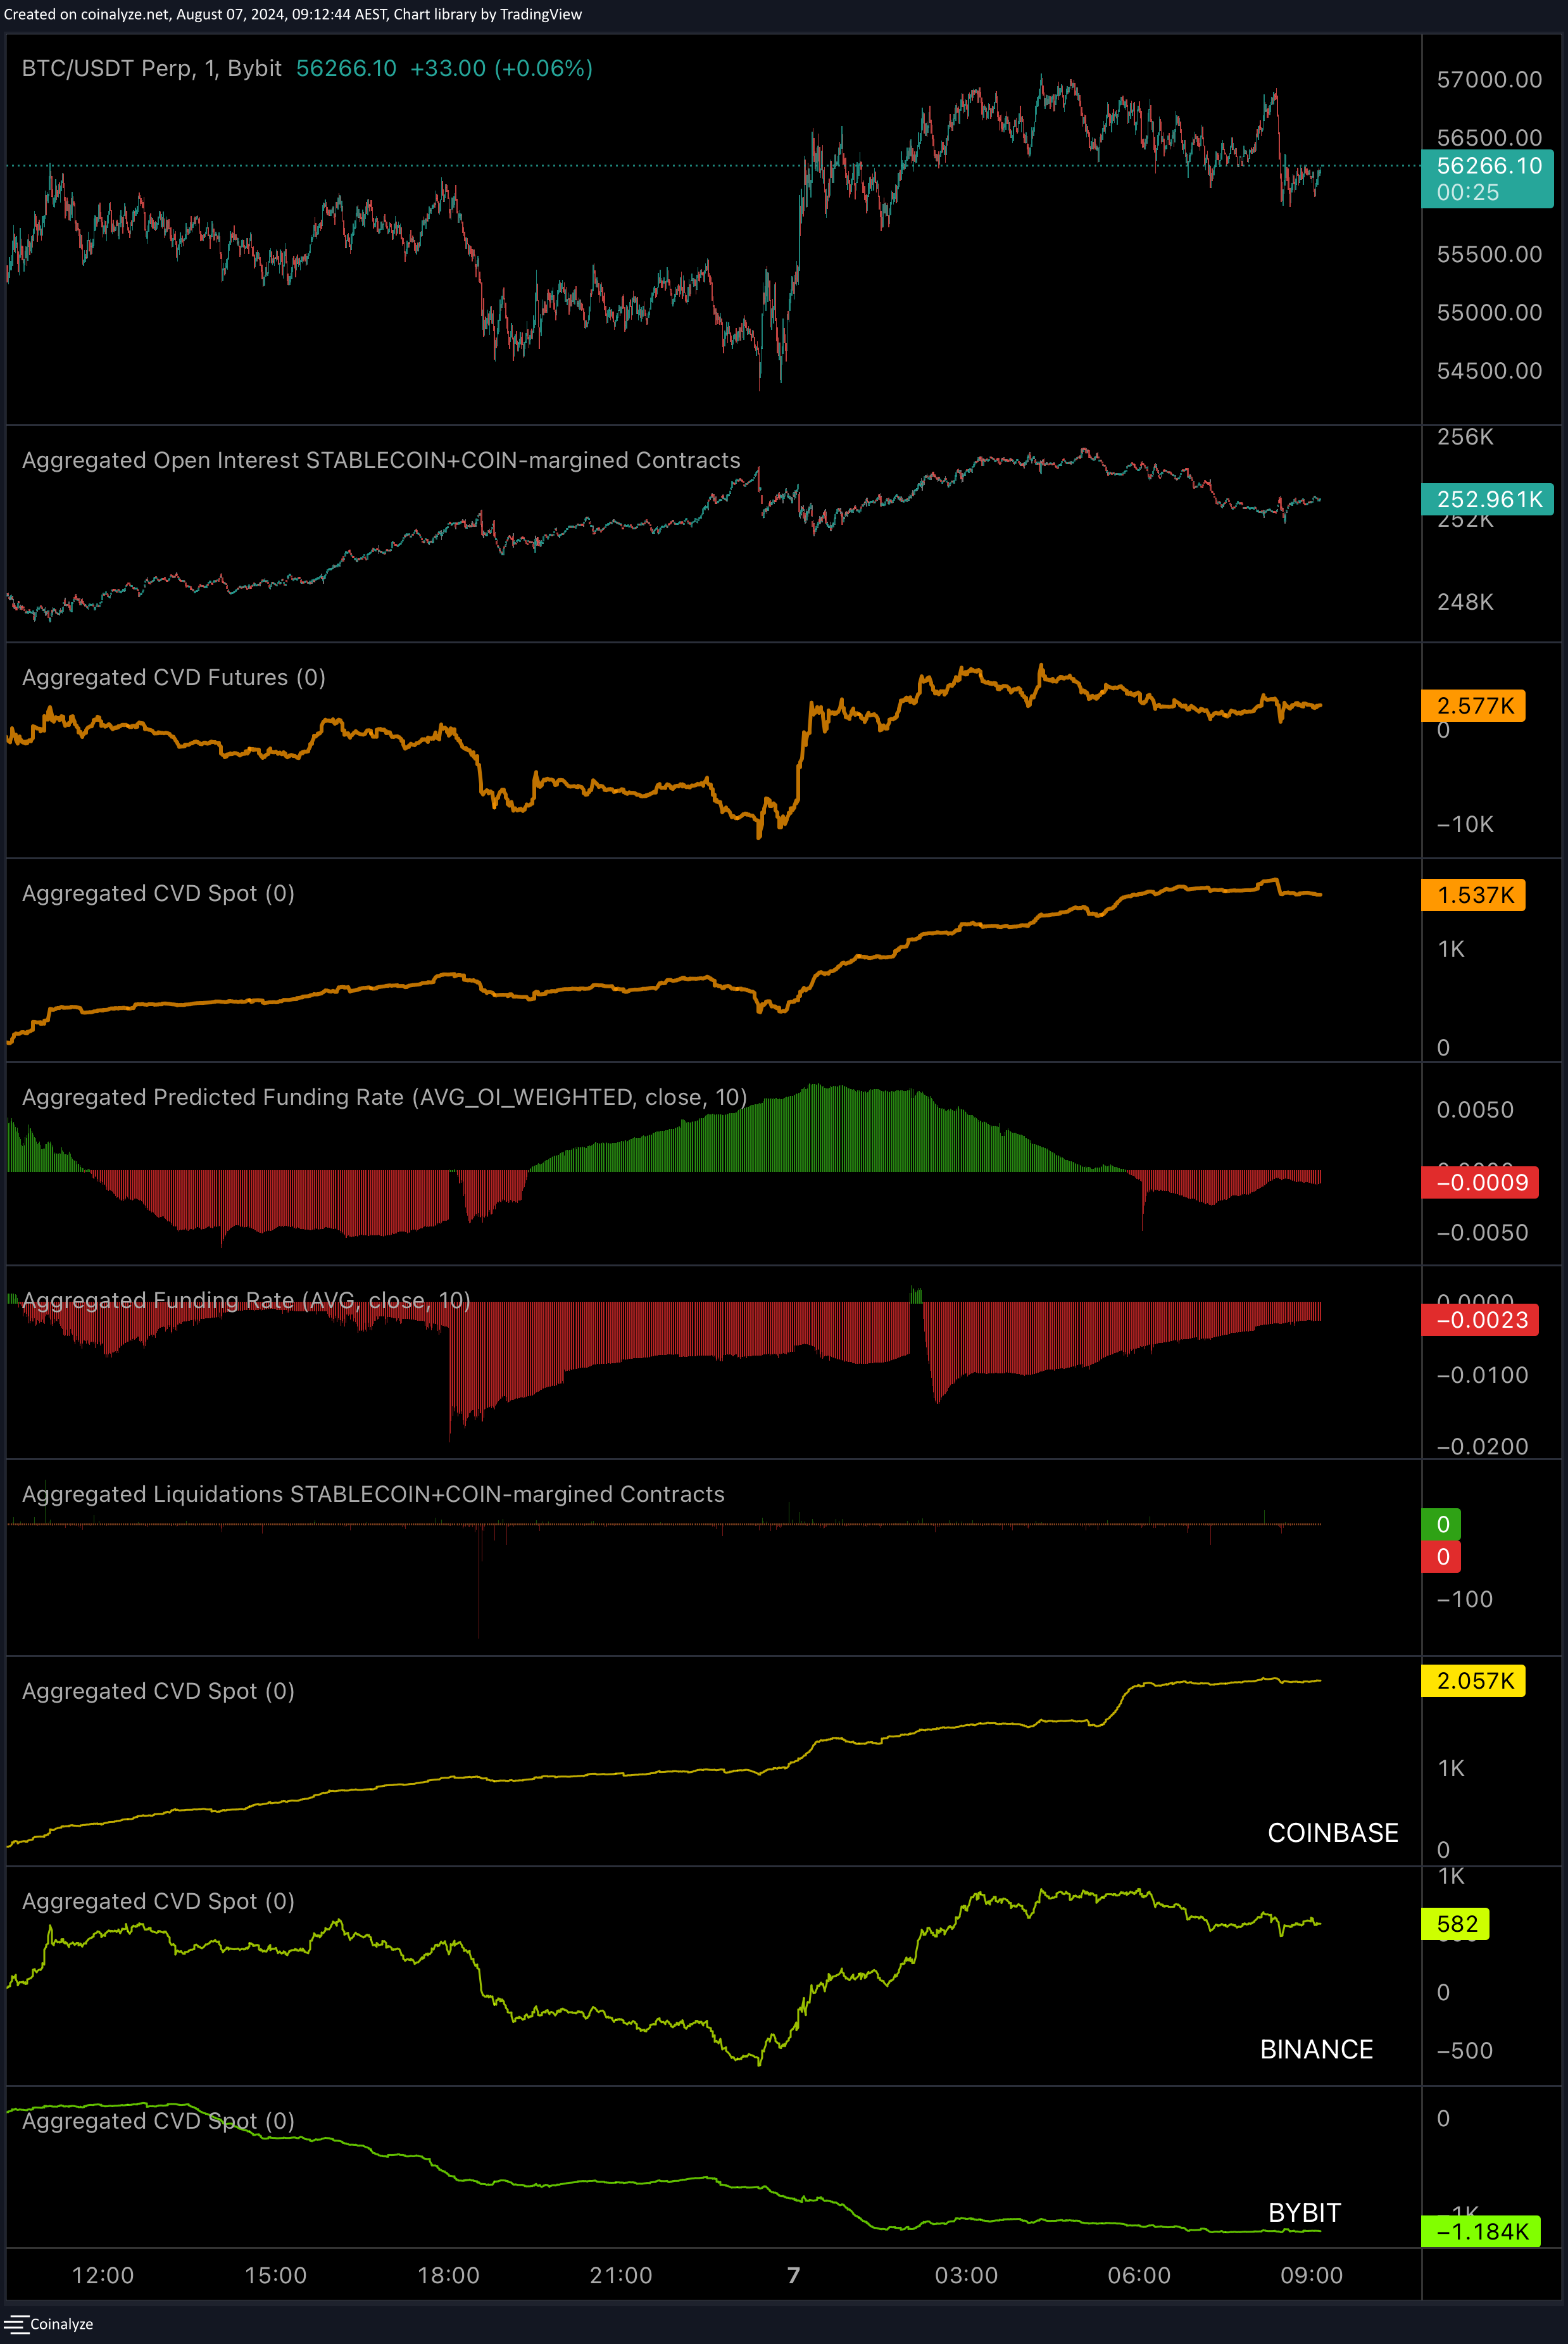The height and width of the screenshot is (2344, 1568).
Task: Click the green -1.184K Bybit CVD tag
Action: tap(1481, 2231)
